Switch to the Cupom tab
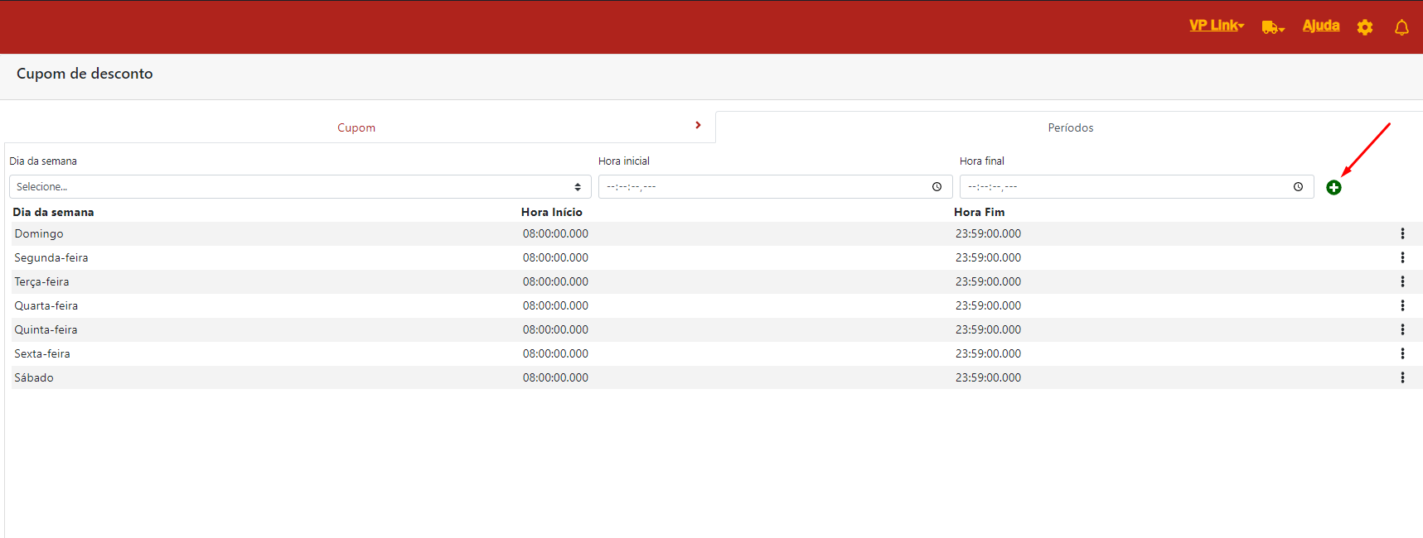1423x538 pixels. (x=356, y=127)
